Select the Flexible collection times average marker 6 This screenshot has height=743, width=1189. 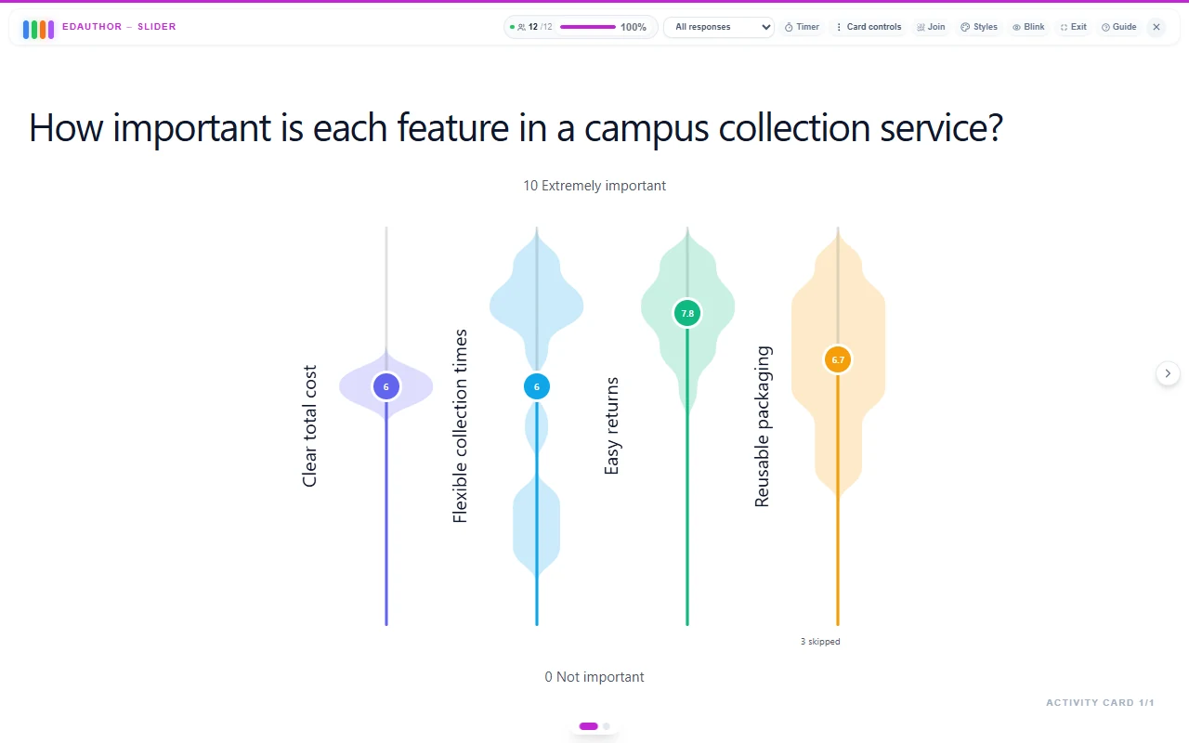[537, 386]
